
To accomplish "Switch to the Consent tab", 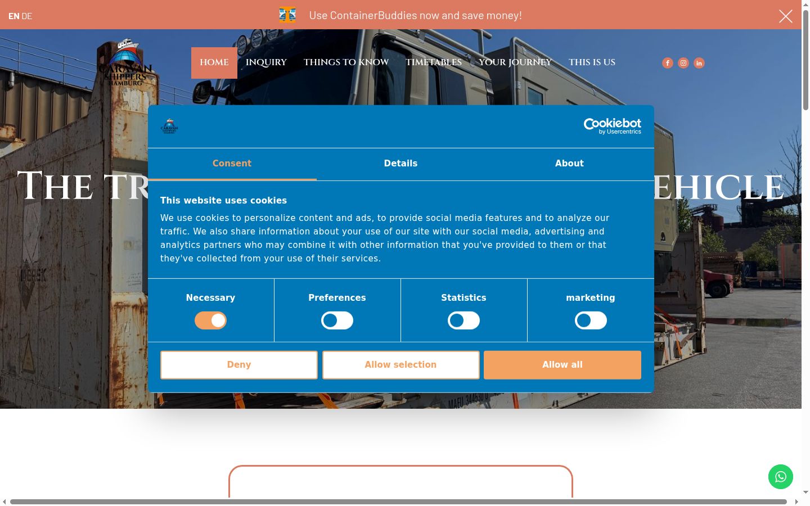I will click(x=232, y=164).
